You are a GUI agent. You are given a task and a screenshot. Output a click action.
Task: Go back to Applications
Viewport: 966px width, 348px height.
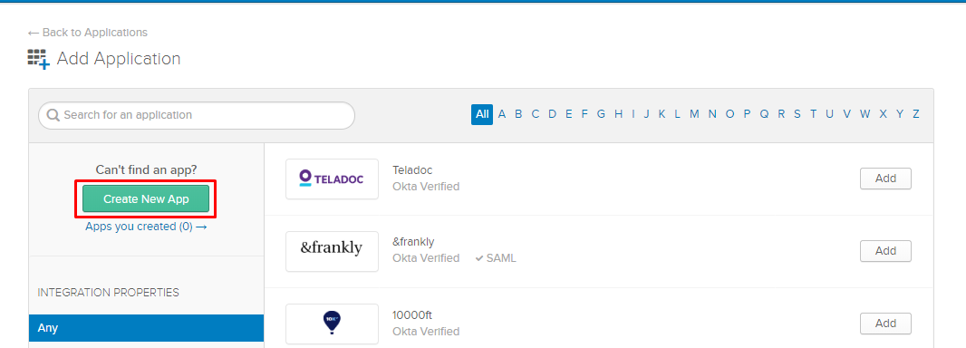click(88, 32)
